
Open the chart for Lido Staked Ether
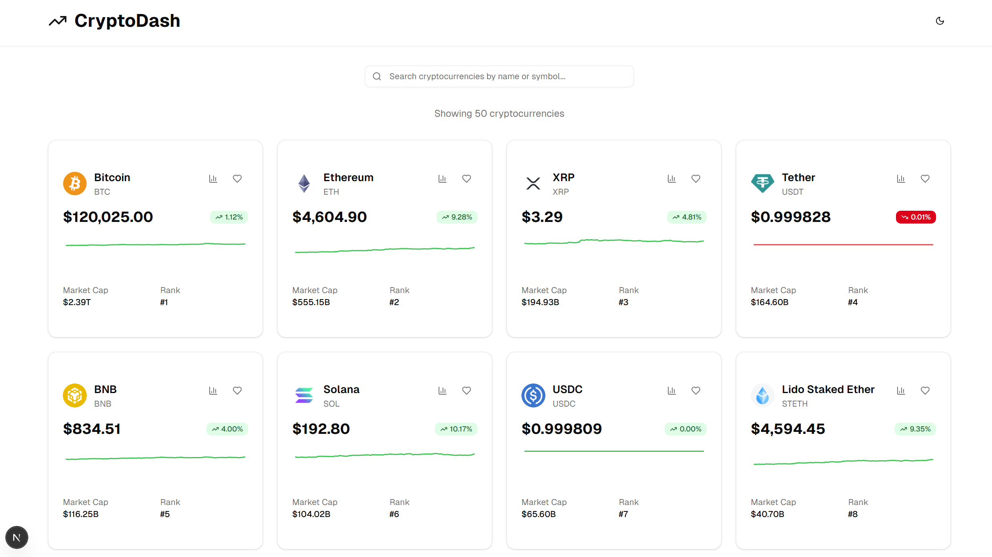901,391
